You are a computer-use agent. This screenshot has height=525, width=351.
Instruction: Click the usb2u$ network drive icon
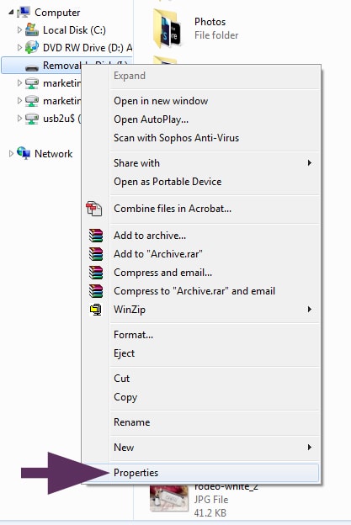pyautogui.click(x=32, y=118)
